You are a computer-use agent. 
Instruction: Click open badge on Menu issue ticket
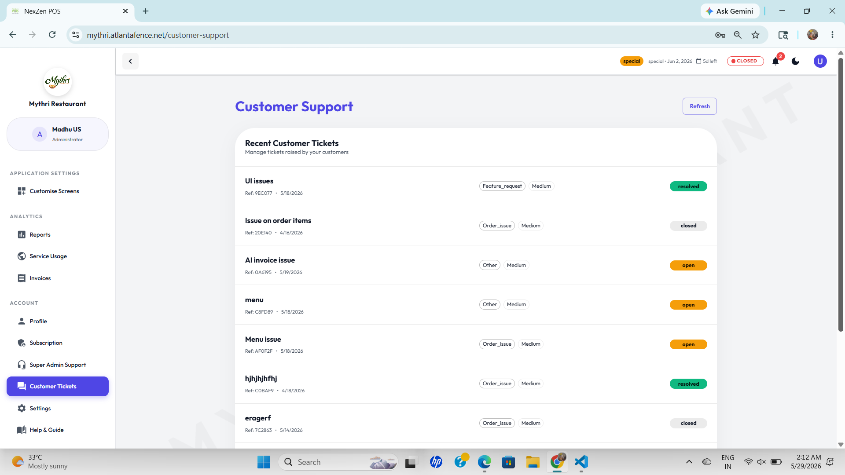(688, 344)
